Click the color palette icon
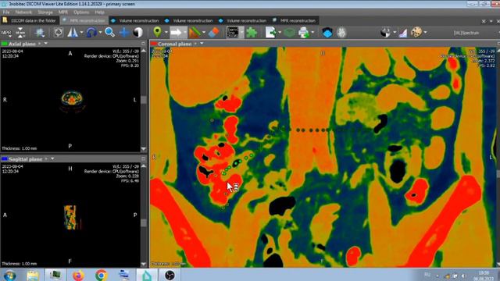This screenshot has width=500, height=281. coord(416,32)
